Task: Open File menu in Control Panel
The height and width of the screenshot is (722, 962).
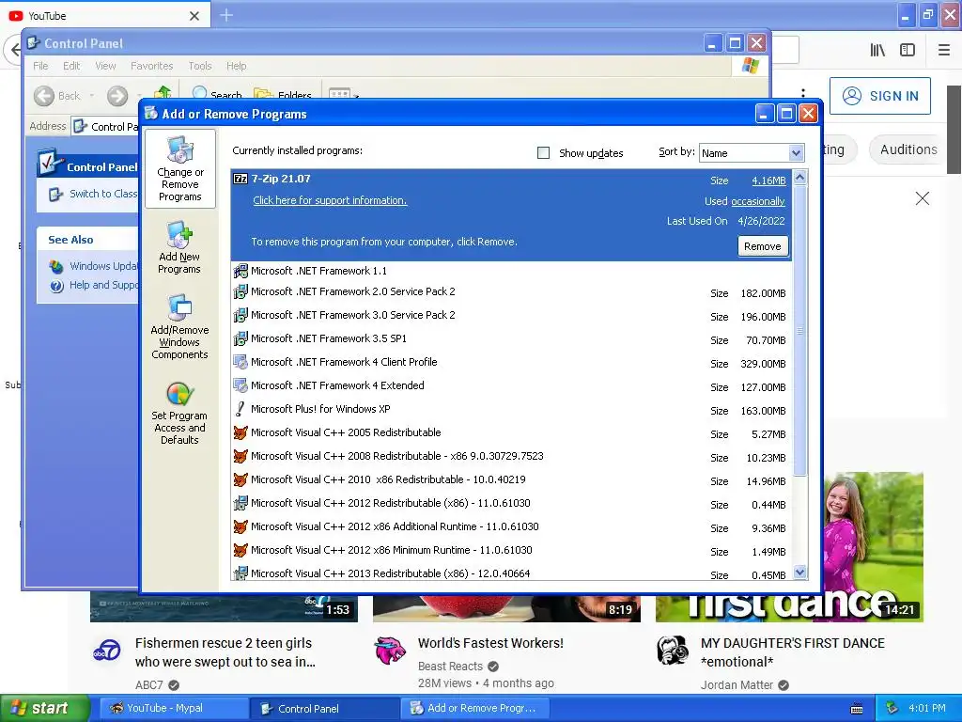Action: (40, 66)
